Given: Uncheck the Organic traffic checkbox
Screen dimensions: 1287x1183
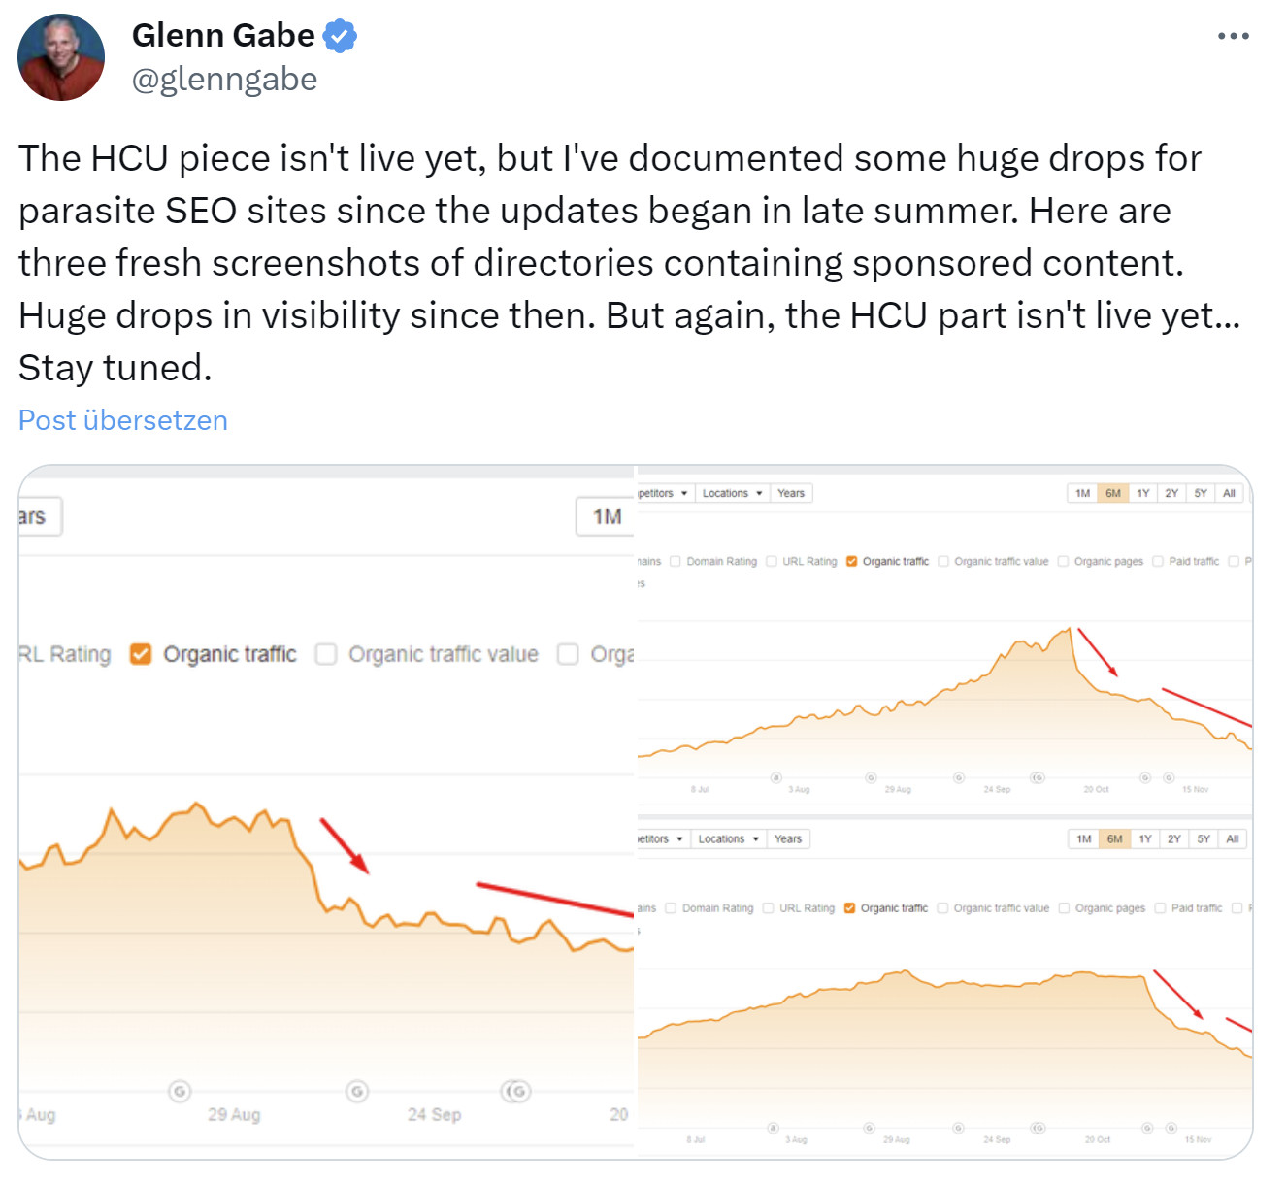Looking at the screenshot, I should [141, 653].
